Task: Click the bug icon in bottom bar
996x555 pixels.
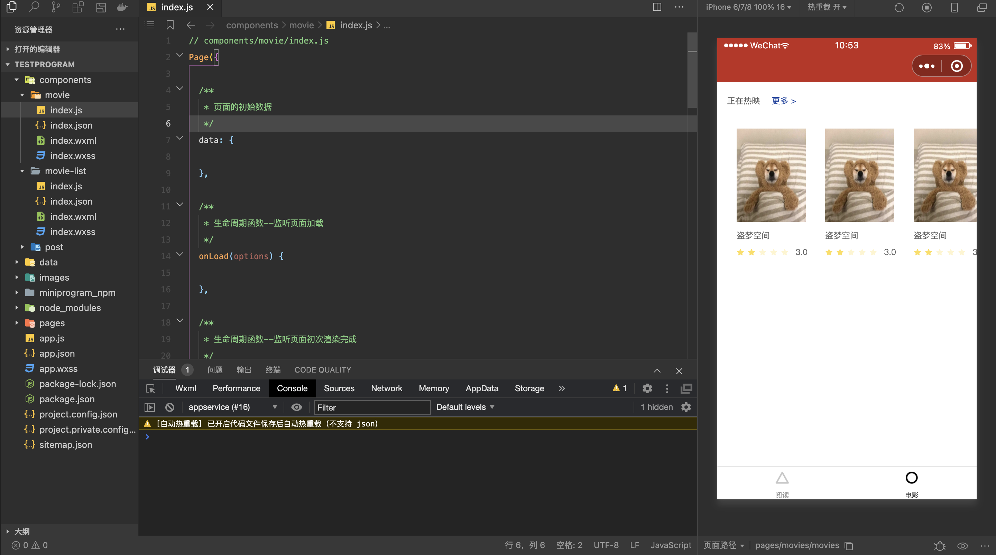Action: tap(940, 545)
